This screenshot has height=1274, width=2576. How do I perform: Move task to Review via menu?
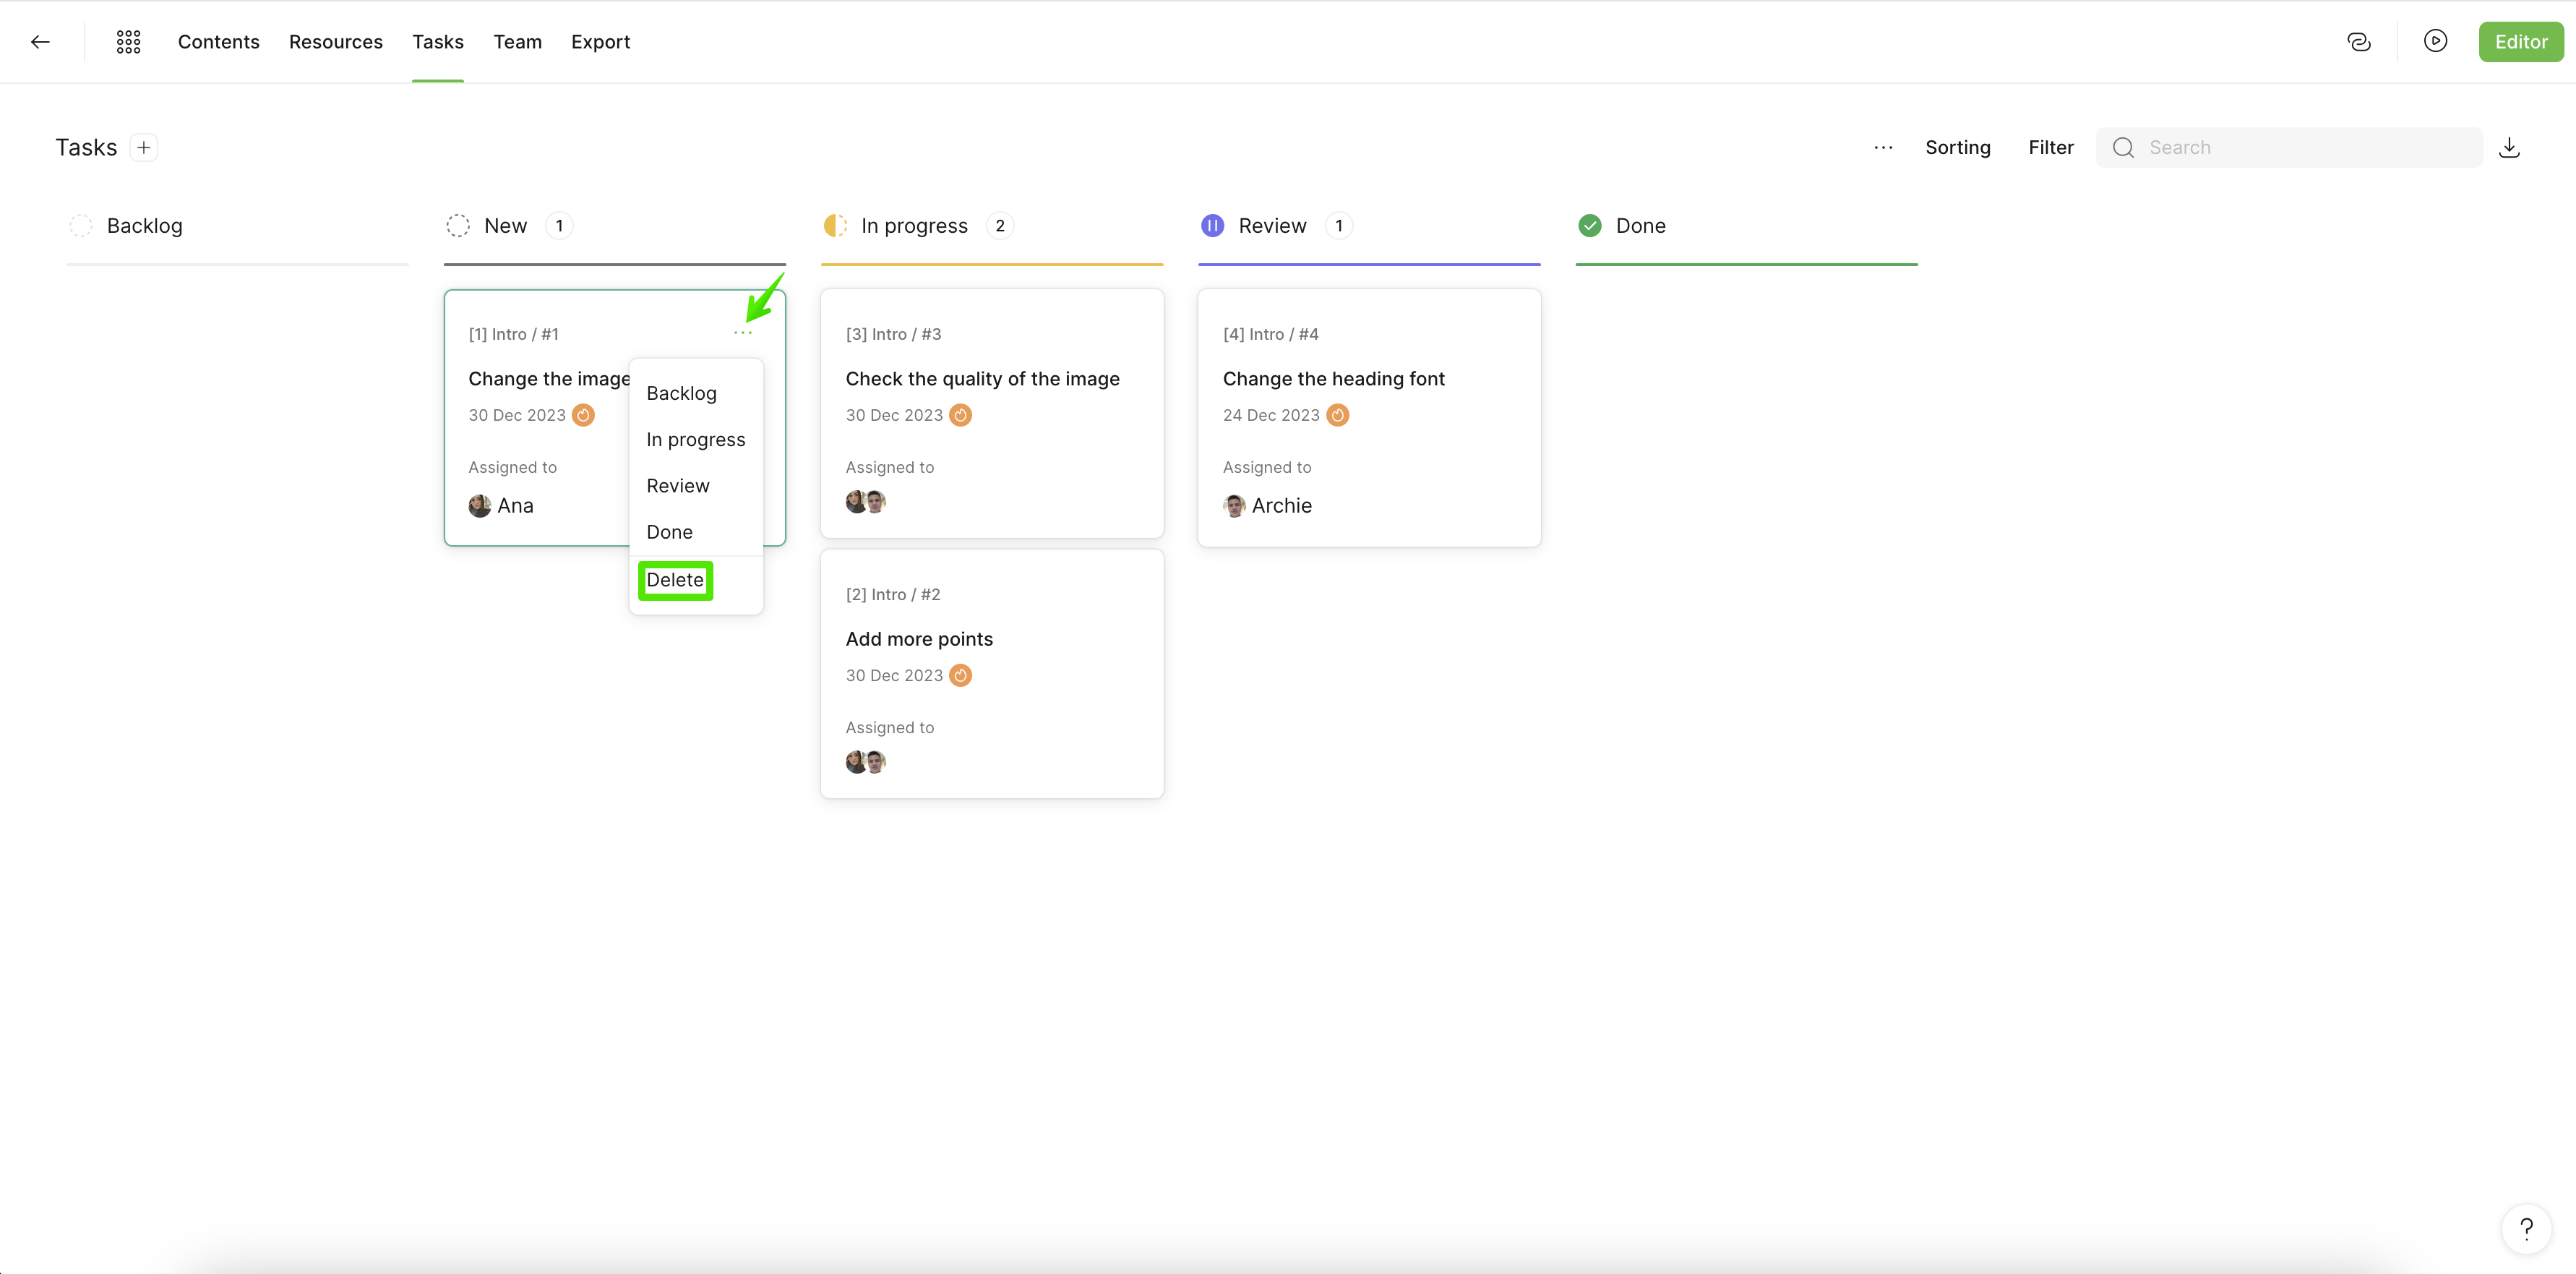point(677,486)
